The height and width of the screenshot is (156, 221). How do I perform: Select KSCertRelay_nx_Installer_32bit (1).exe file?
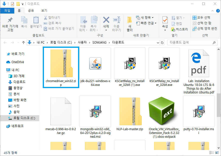(x=130, y=67)
